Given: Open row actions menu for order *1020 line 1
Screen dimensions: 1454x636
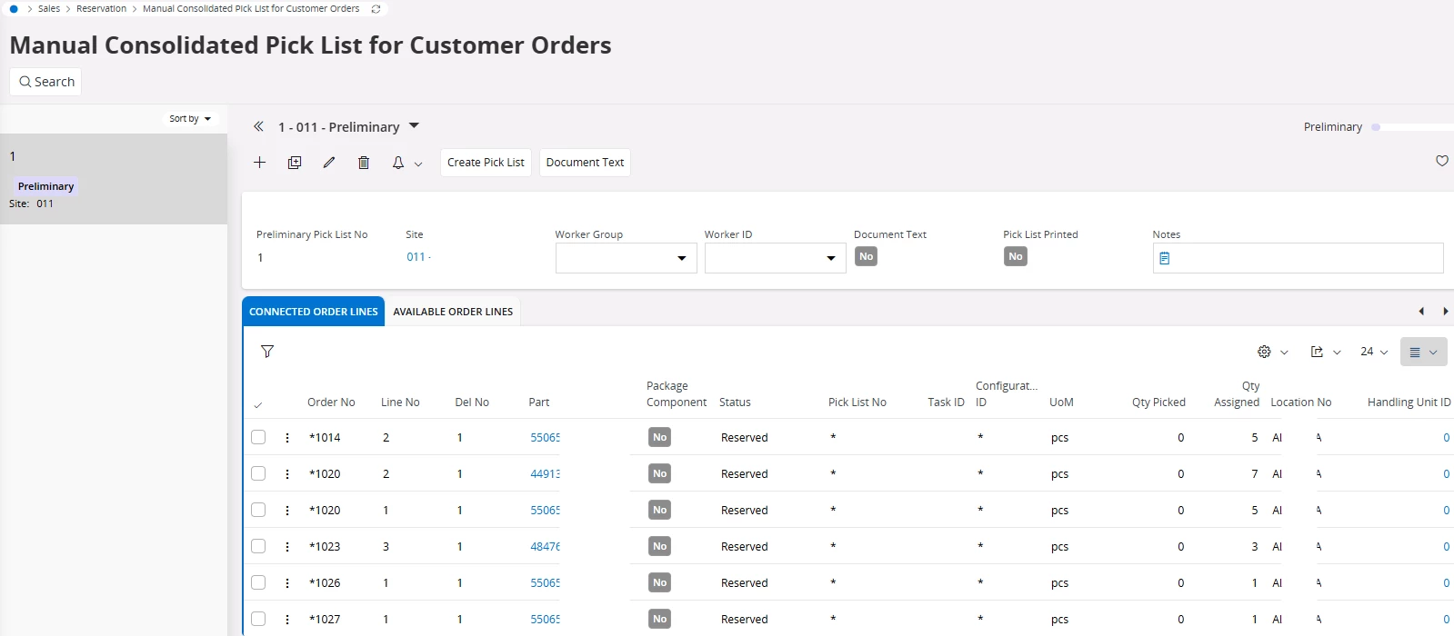Looking at the screenshot, I should 287,511.
